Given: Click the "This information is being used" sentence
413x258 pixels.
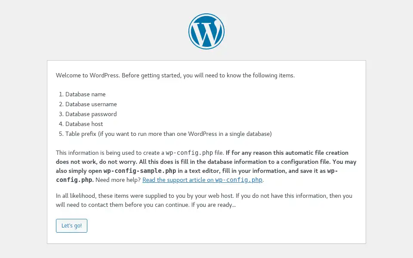Looking at the screenshot, I should pos(140,153).
